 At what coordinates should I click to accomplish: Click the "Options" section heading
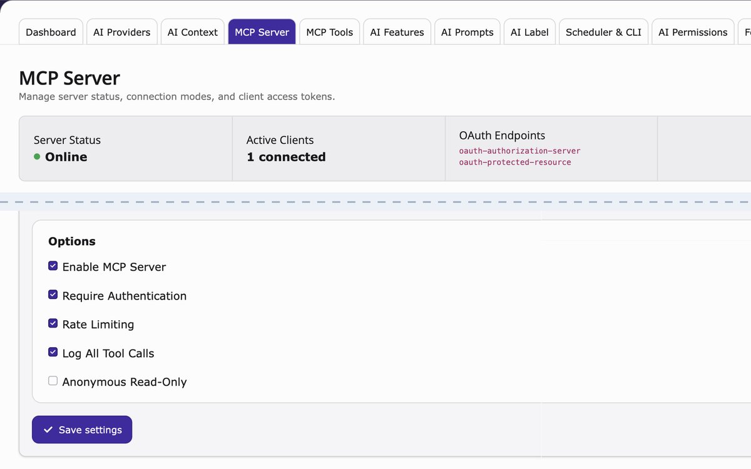(x=72, y=241)
